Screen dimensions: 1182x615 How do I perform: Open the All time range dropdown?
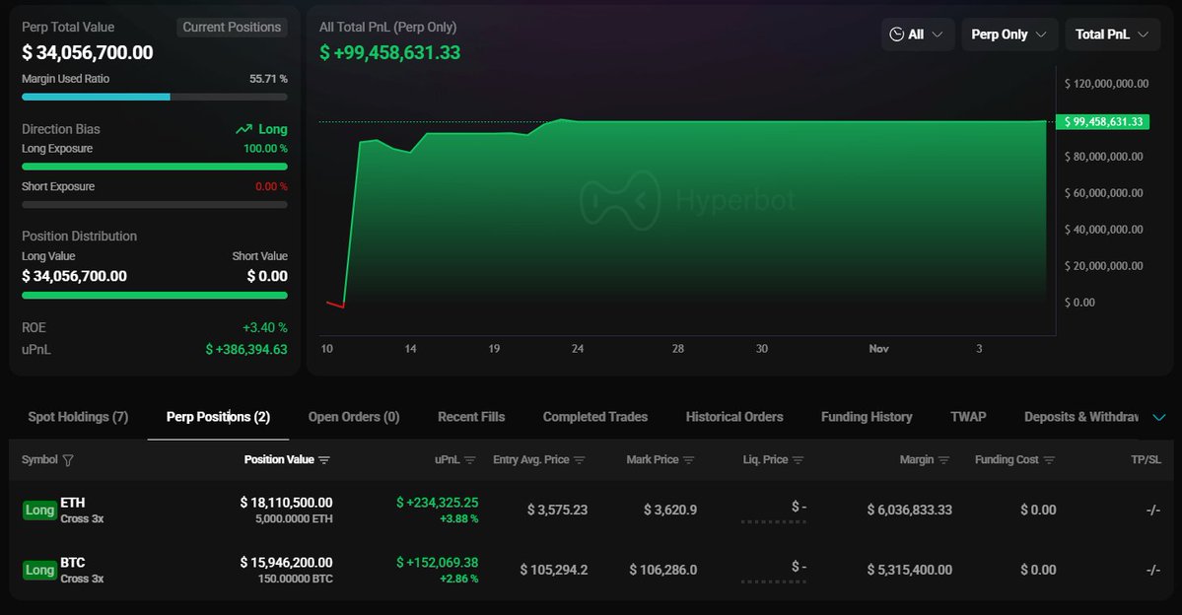[917, 34]
